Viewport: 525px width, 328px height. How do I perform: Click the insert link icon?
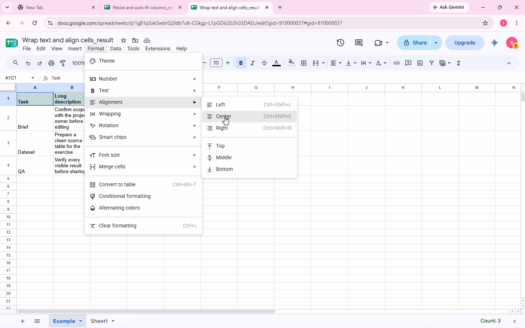[397, 63]
